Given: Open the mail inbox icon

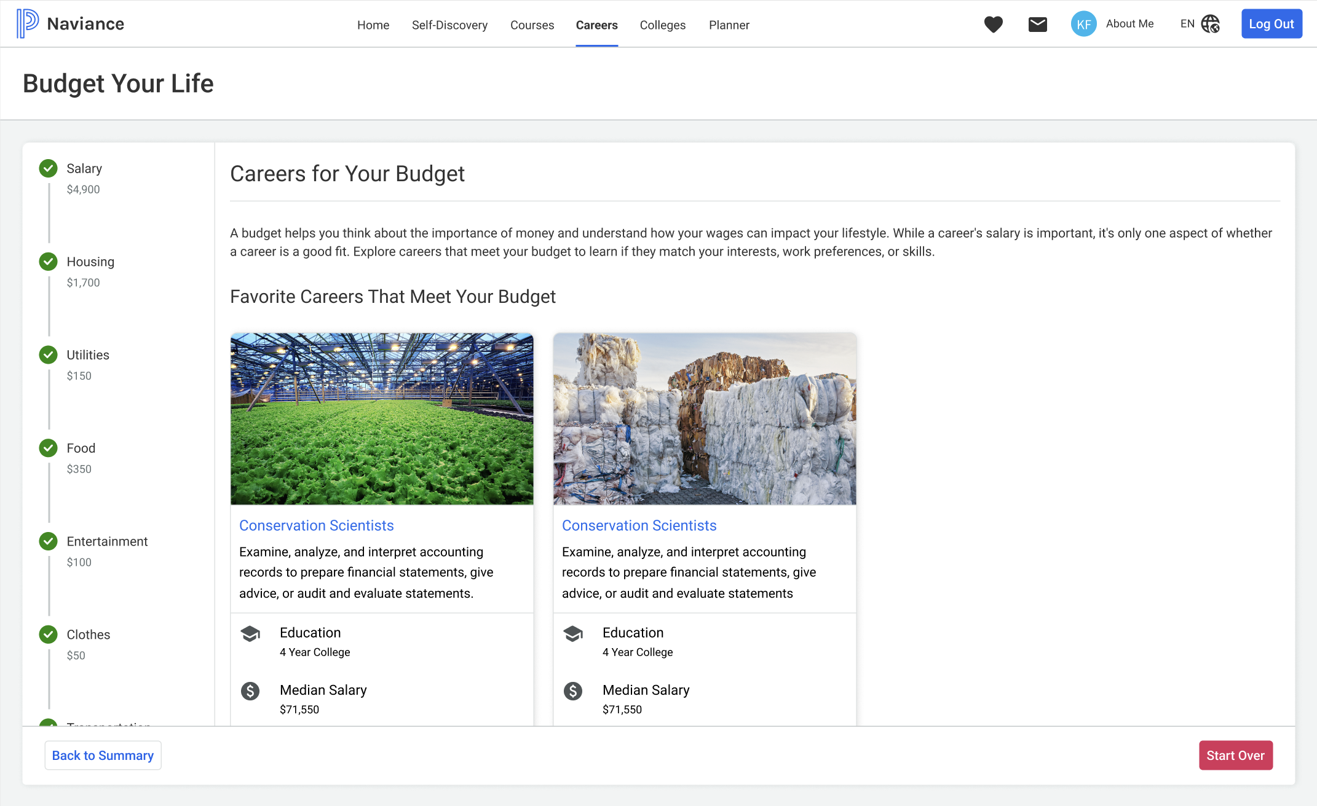Looking at the screenshot, I should tap(1037, 24).
